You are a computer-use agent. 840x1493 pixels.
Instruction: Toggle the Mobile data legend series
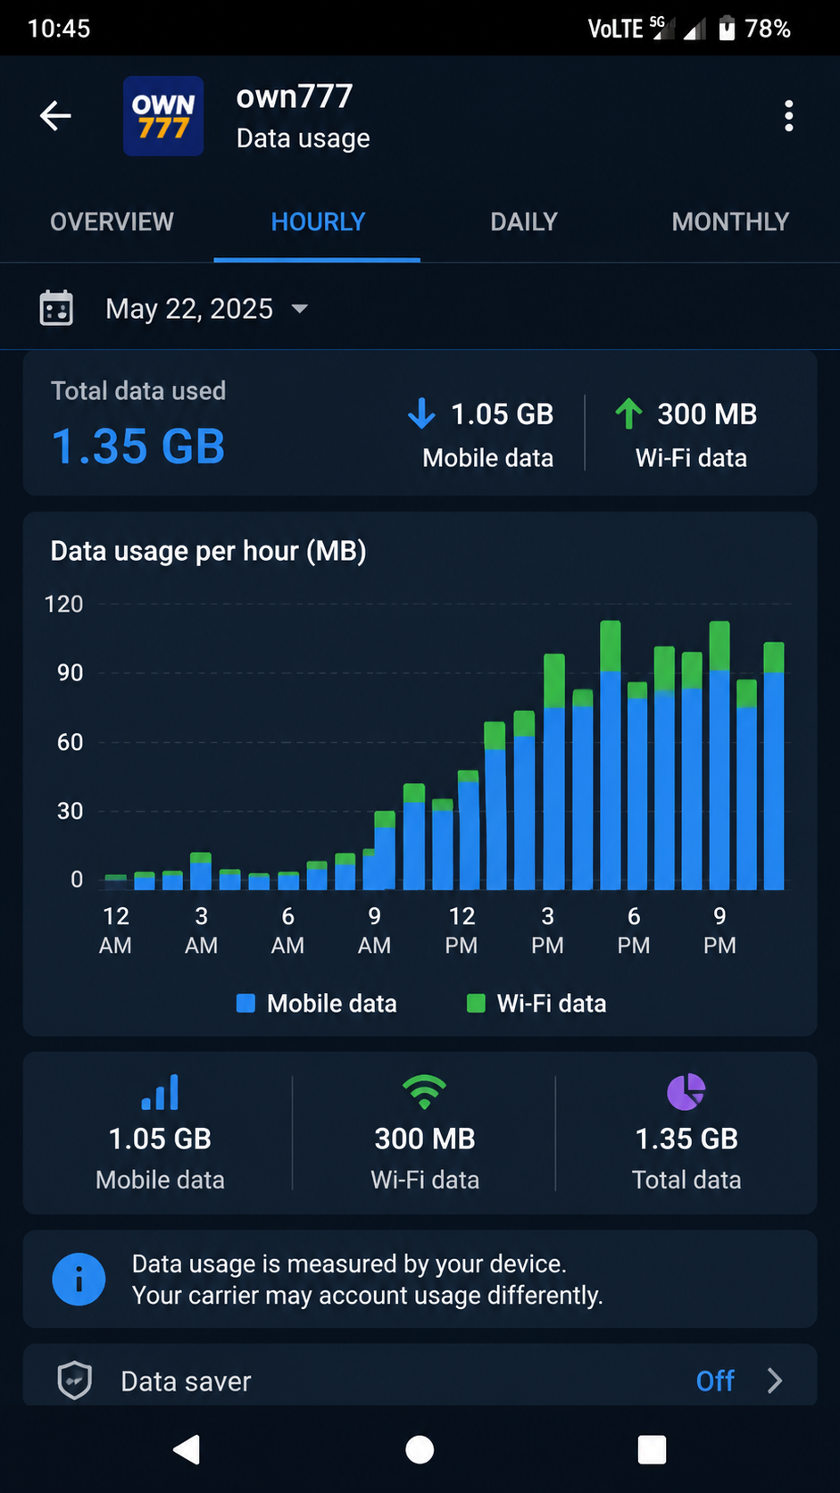click(x=316, y=1004)
